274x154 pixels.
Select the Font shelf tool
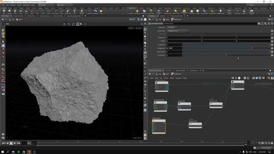coord(74,12)
